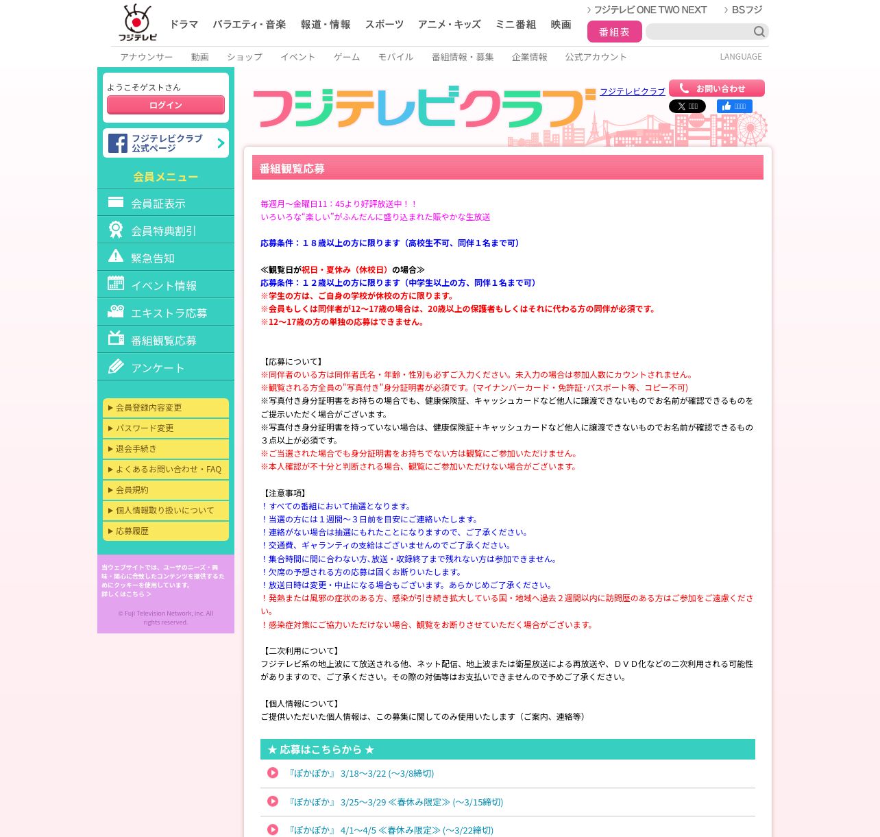Click the フジテレビクラブ colorful banner logo

click(x=424, y=108)
